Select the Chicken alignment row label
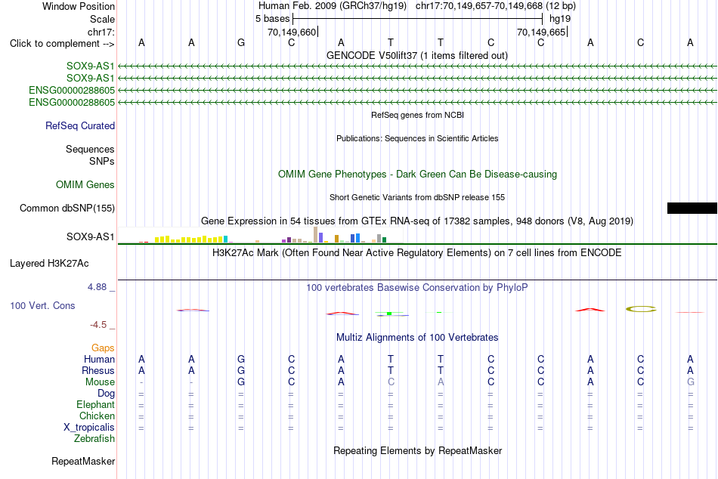The width and height of the screenshot is (718, 479). click(97, 416)
